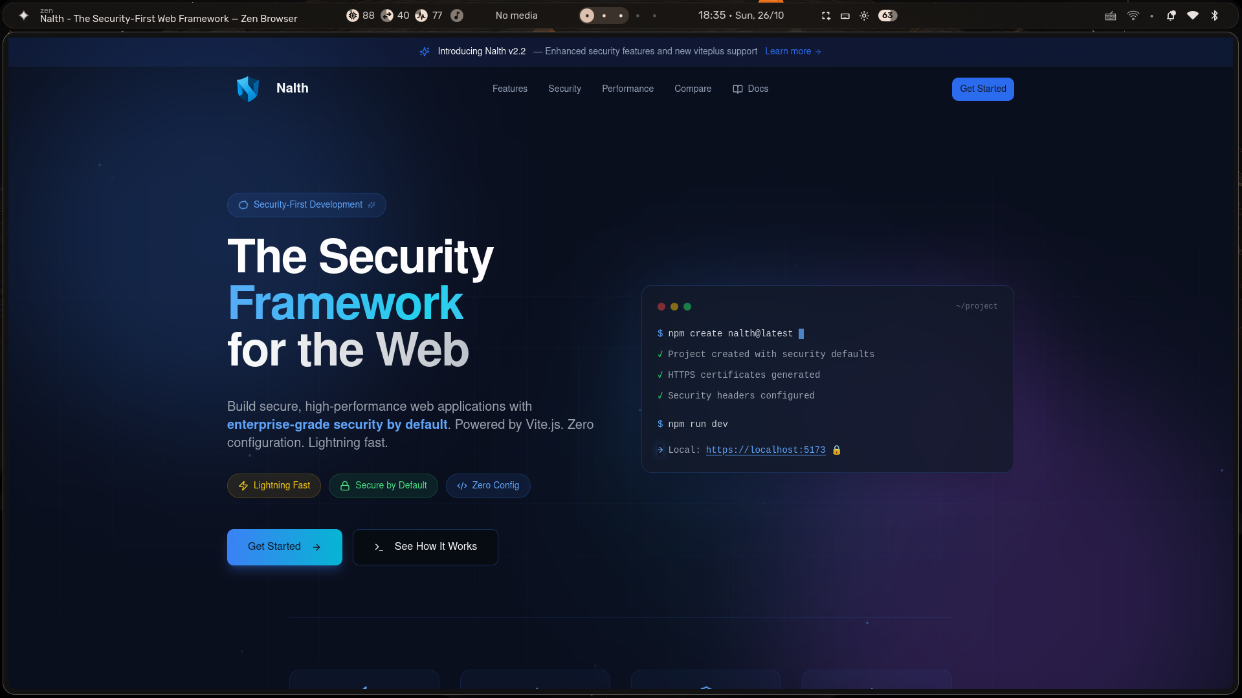This screenshot has width=1242, height=698.
Task: Click the Lightning Fast badge
Action: click(274, 486)
